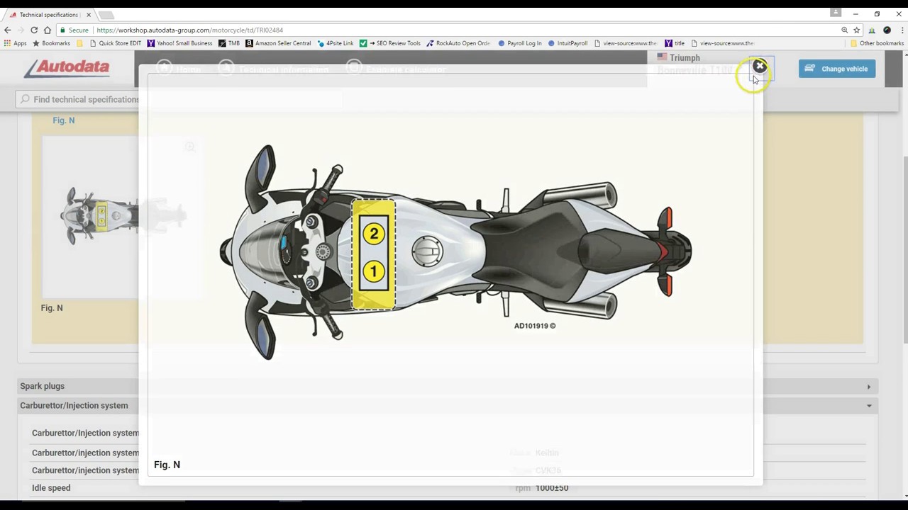Click the Change vehicle button
908x510 pixels.
point(837,69)
